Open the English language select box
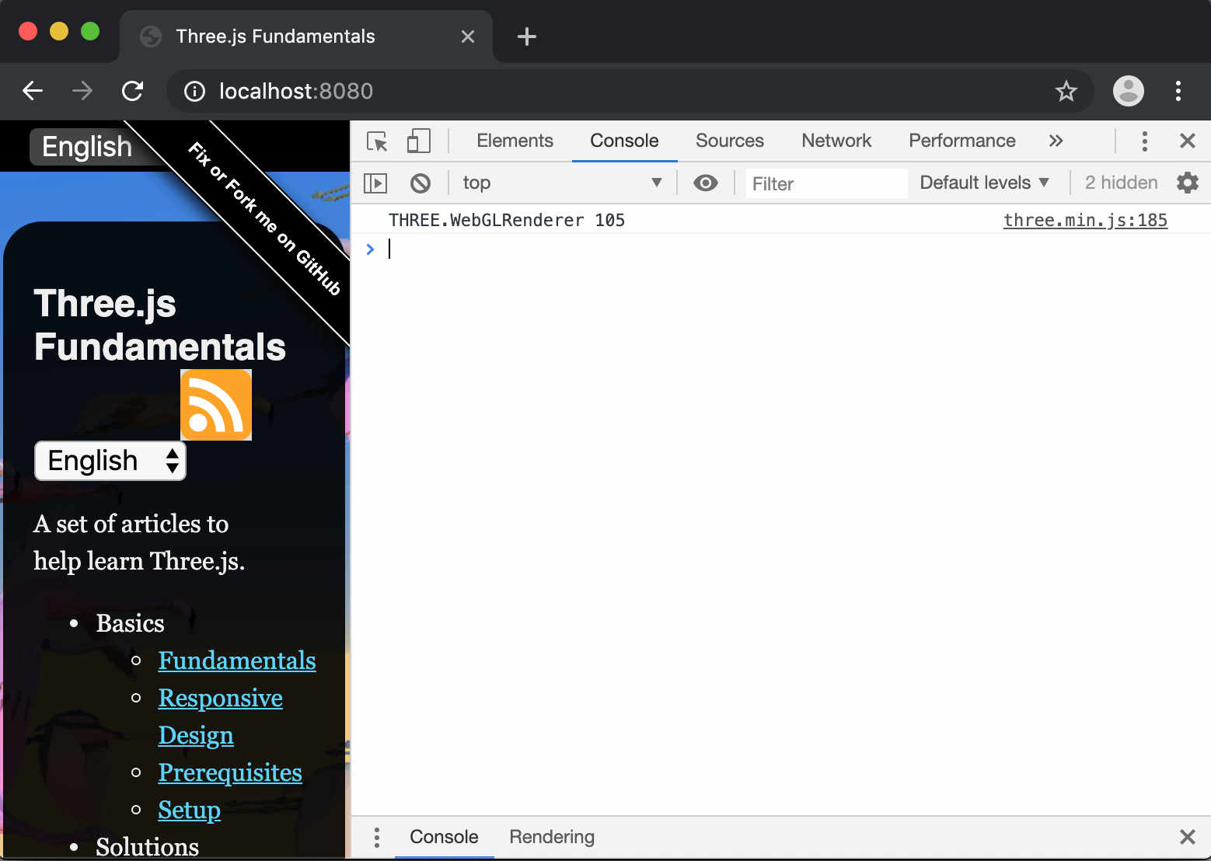1211x861 pixels. pyautogui.click(x=110, y=461)
